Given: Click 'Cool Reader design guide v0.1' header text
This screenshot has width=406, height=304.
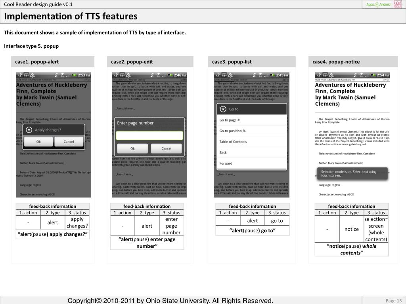Looking at the screenshot, I should 38,4.
